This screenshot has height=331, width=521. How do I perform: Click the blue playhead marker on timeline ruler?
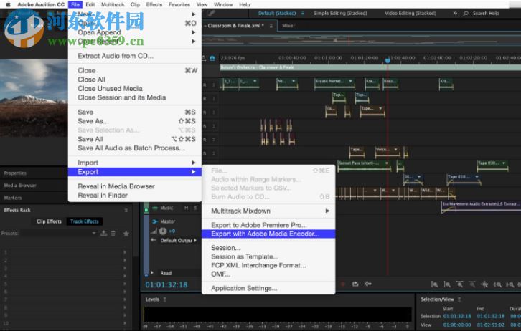[388, 60]
